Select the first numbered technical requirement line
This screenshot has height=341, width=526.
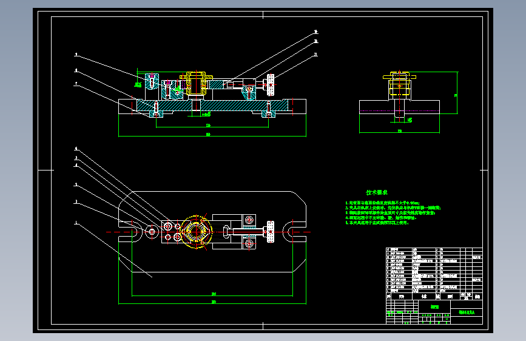tap(382, 203)
